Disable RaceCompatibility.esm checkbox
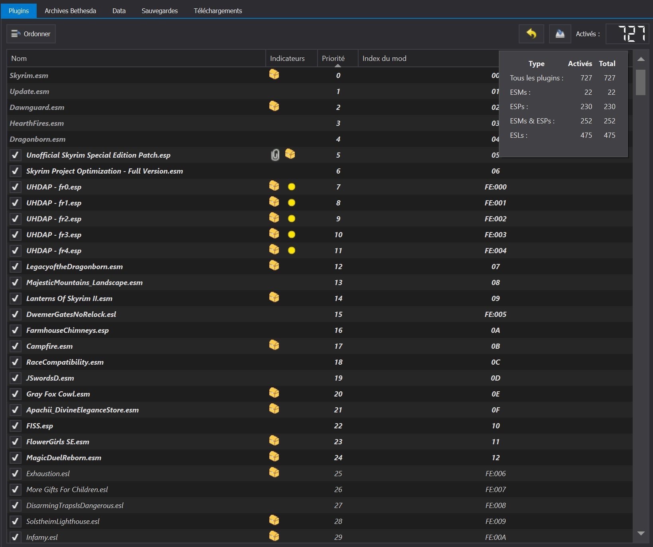Viewport: 653px width, 547px height. click(x=15, y=362)
